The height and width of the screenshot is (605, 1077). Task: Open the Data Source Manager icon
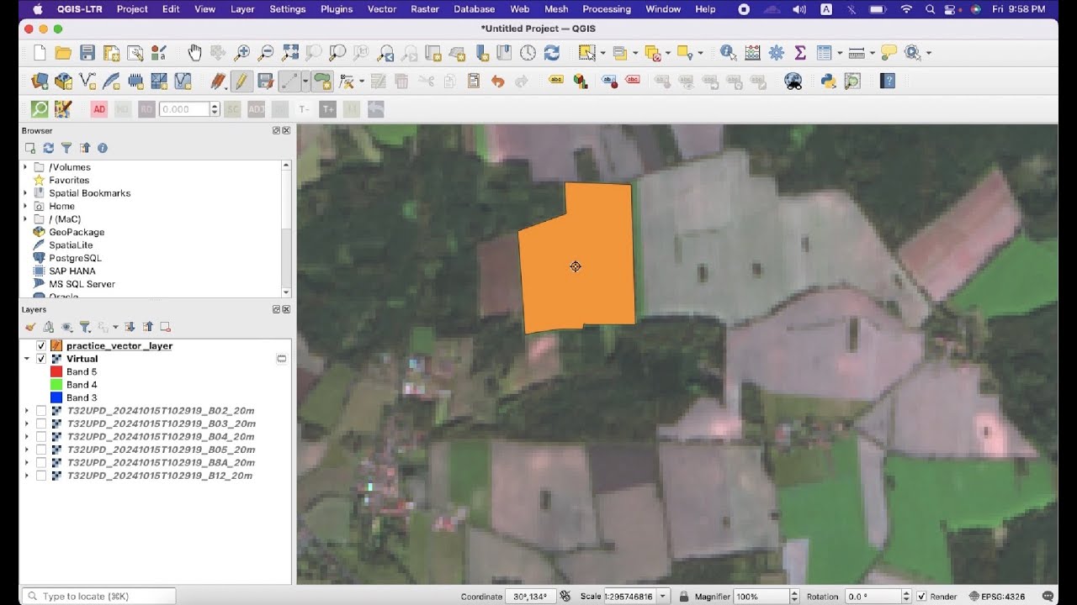(40, 82)
